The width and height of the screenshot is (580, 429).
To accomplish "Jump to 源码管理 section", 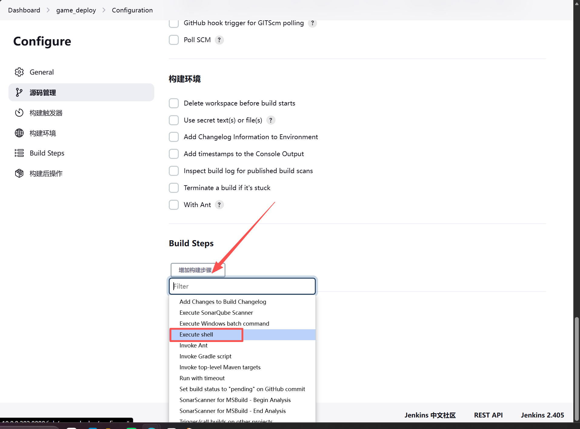I will [x=81, y=92].
